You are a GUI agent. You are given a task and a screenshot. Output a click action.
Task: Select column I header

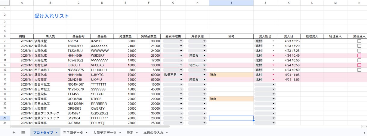[231, 3]
